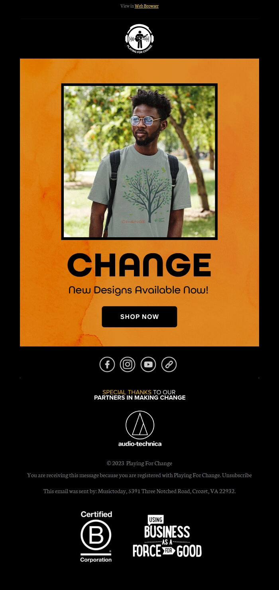Click the SPECIAL THANKS partners heading
This screenshot has height=590, width=279.
tap(139, 395)
